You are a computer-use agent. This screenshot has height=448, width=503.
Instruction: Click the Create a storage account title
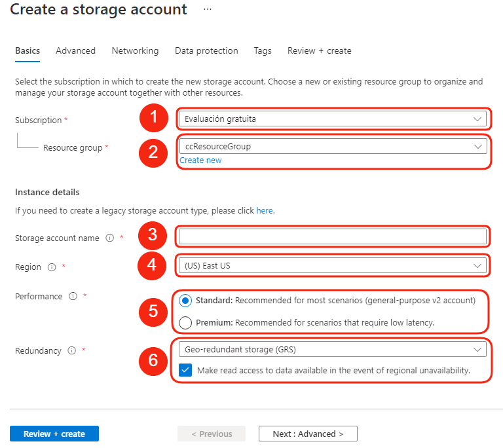98,9
